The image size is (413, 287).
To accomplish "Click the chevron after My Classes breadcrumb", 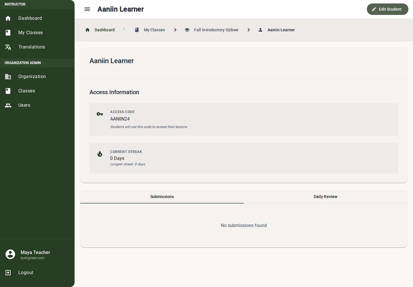I will coord(175,30).
